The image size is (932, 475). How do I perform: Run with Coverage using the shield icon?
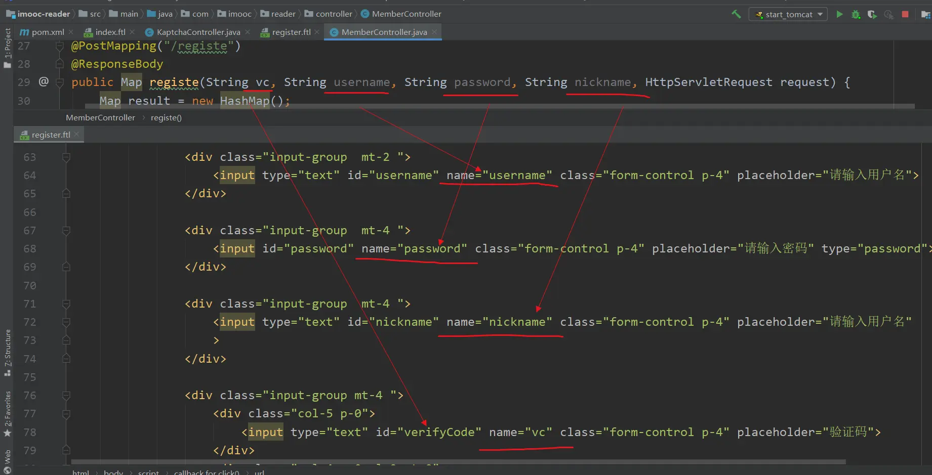872,14
